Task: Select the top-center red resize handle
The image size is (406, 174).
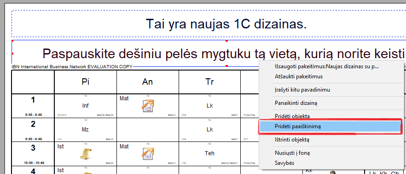Action: point(227,41)
